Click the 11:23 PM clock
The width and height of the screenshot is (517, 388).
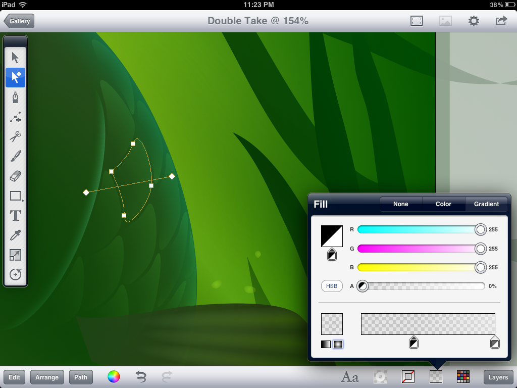[x=258, y=5]
